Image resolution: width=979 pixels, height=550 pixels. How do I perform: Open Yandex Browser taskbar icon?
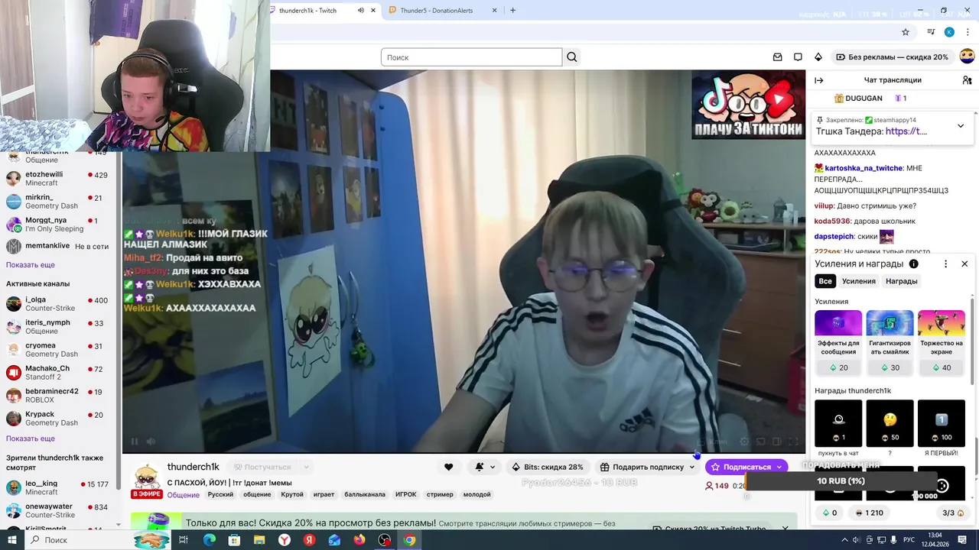pos(285,540)
